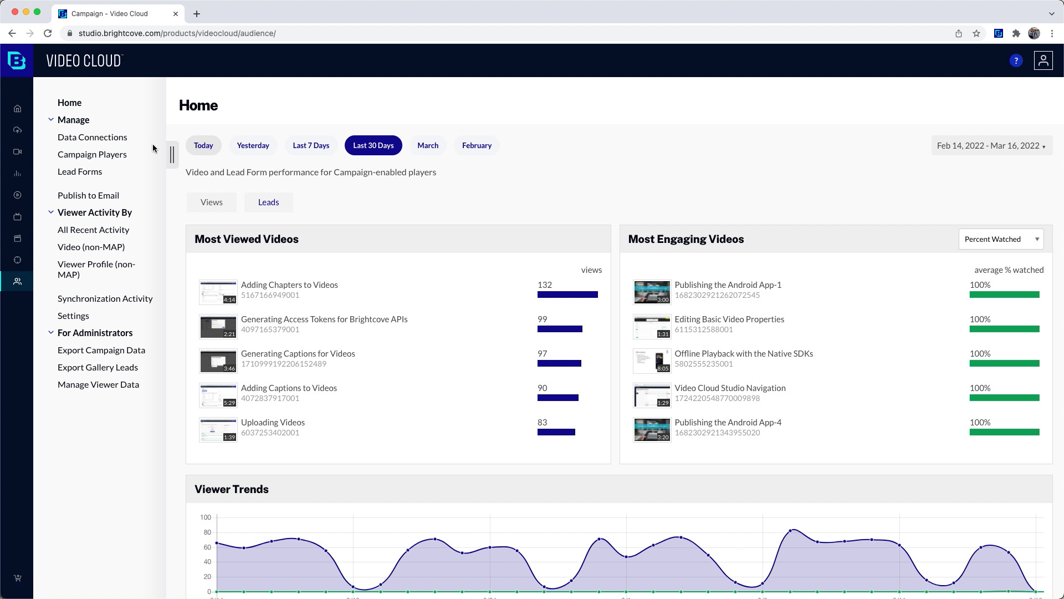This screenshot has height=599, width=1064.
Task: Click the date range picker Feb 14 - Mar 16
Action: tap(991, 145)
